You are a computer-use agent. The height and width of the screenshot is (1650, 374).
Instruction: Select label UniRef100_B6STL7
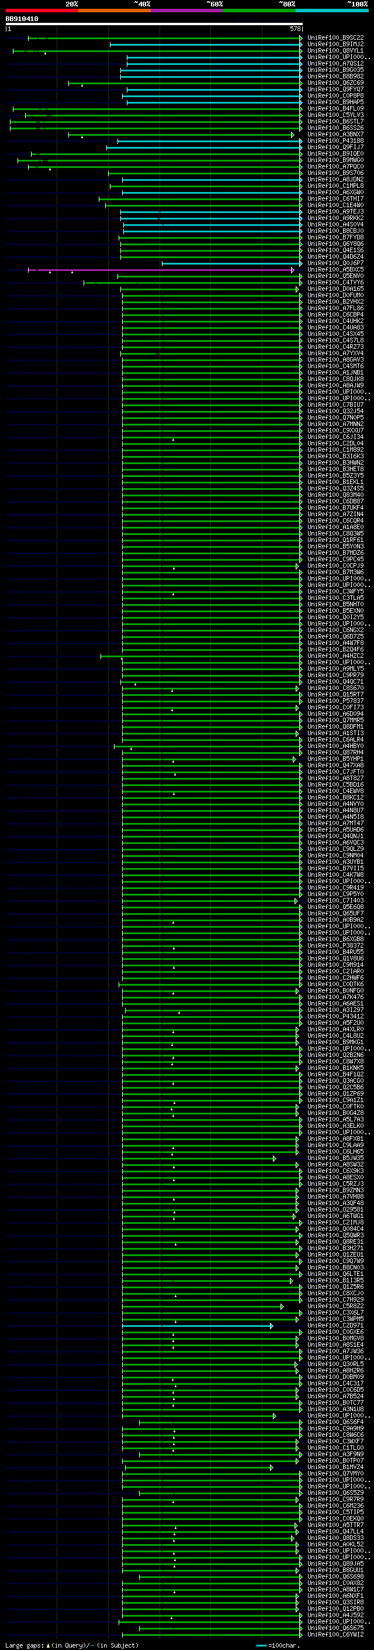click(x=335, y=122)
